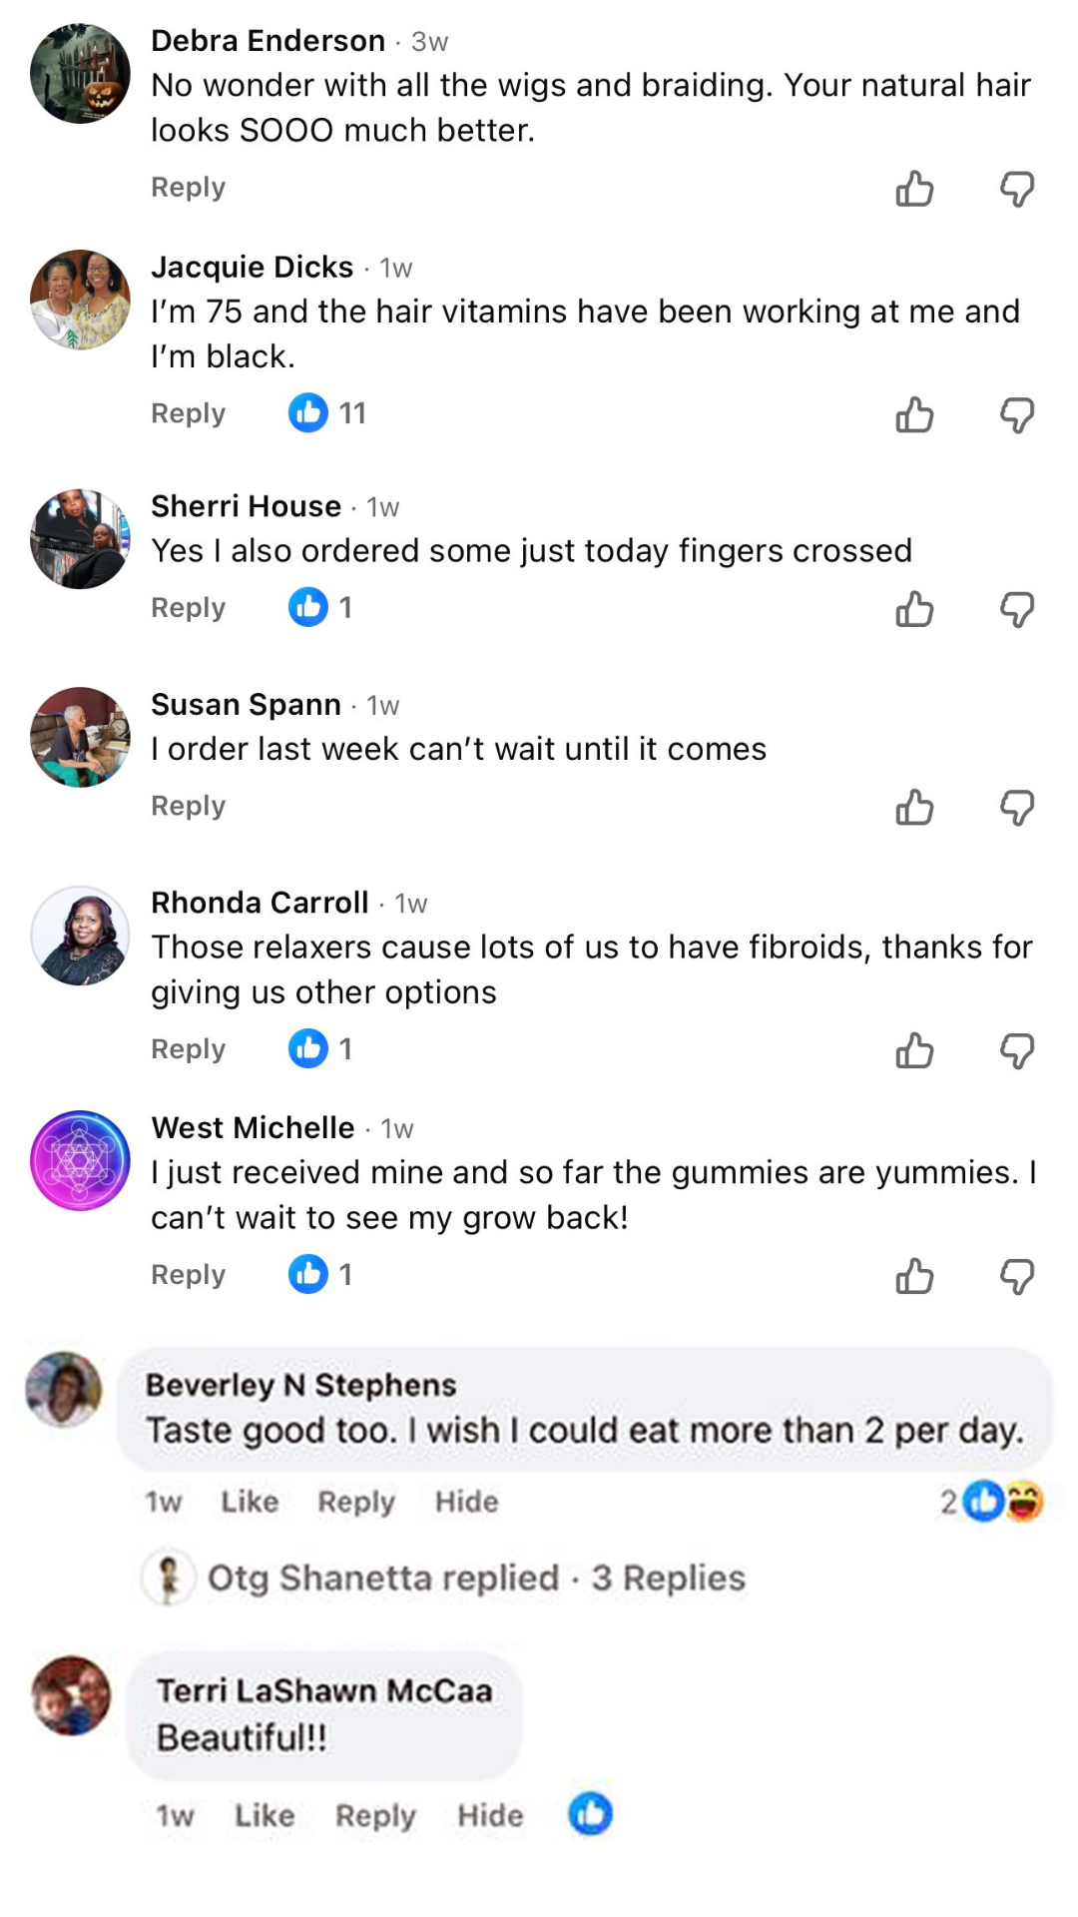Reply to Rhonda Carroll's comment
This screenshot has width=1078, height=1917.
(188, 1049)
